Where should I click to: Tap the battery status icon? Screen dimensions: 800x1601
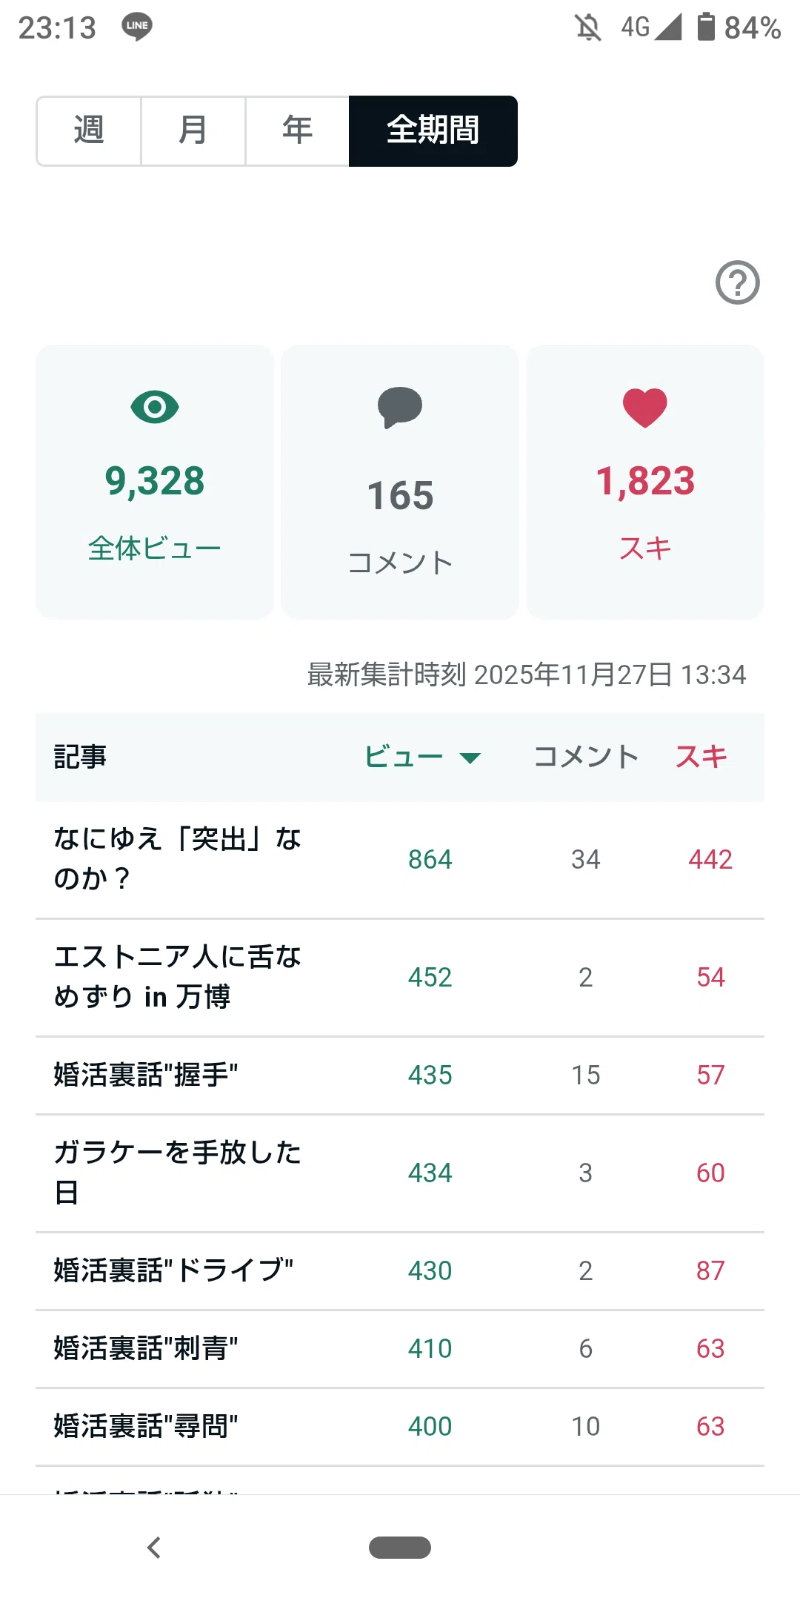click(x=706, y=27)
